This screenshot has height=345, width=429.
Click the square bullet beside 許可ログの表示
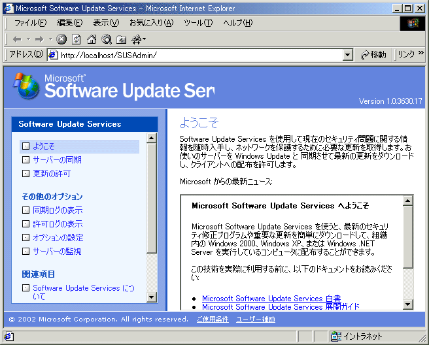click(x=26, y=224)
